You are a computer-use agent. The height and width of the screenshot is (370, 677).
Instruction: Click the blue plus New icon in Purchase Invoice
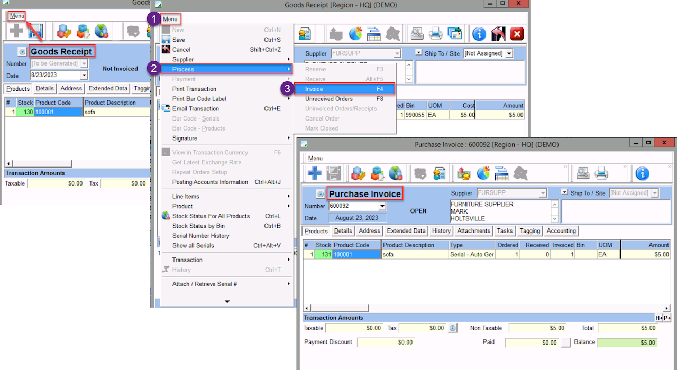coord(315,173)
